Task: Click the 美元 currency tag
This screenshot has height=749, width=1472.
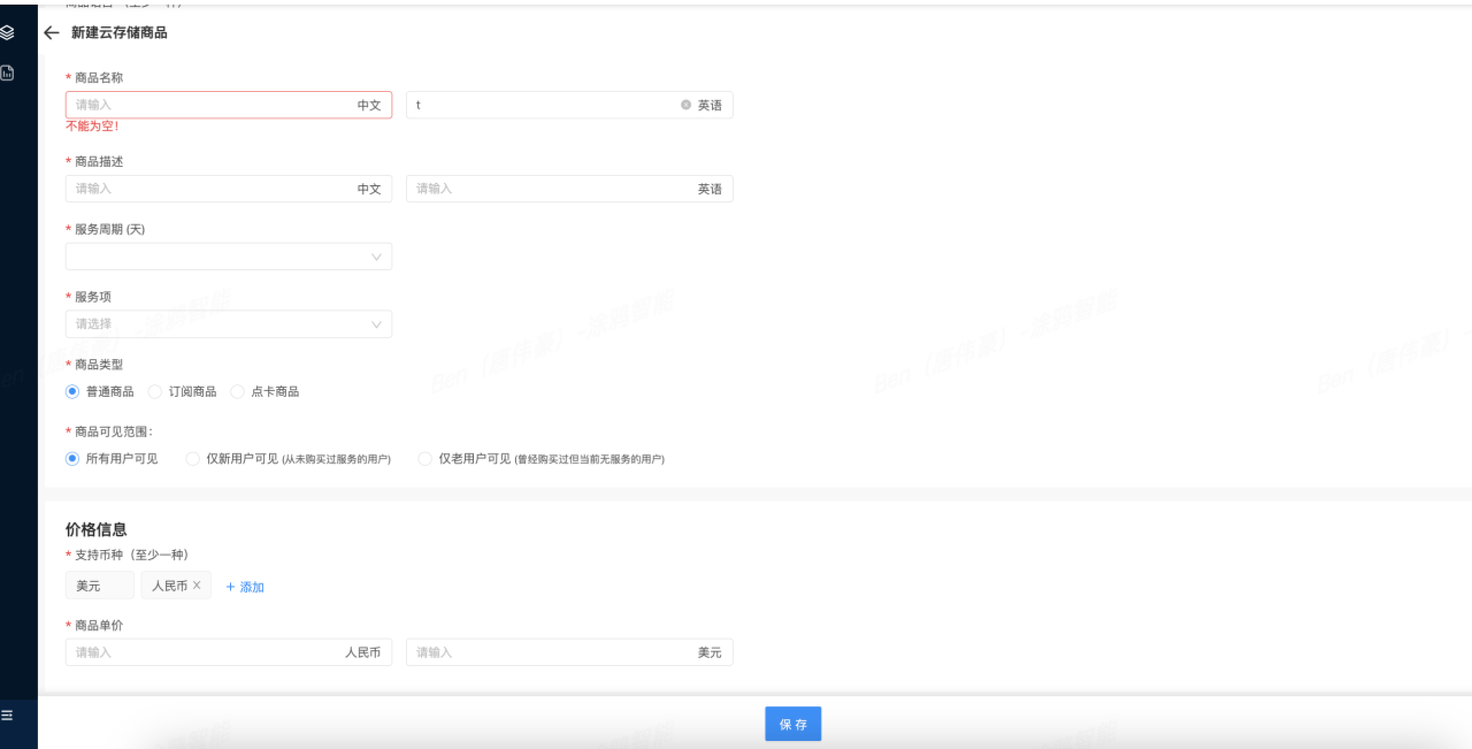Action: [x=99, y=586]
